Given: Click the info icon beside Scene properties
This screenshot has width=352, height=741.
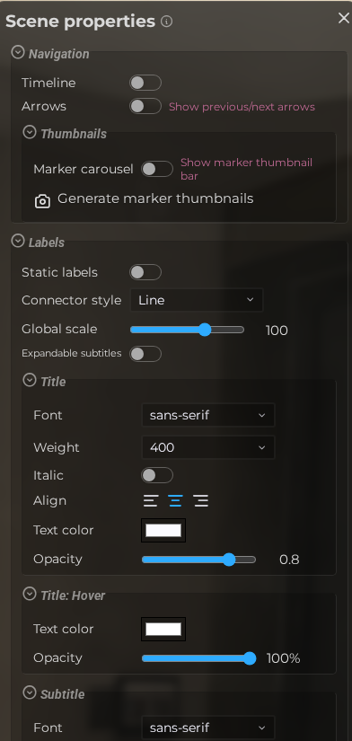Looking at the screenshot, I should (166, 22).
